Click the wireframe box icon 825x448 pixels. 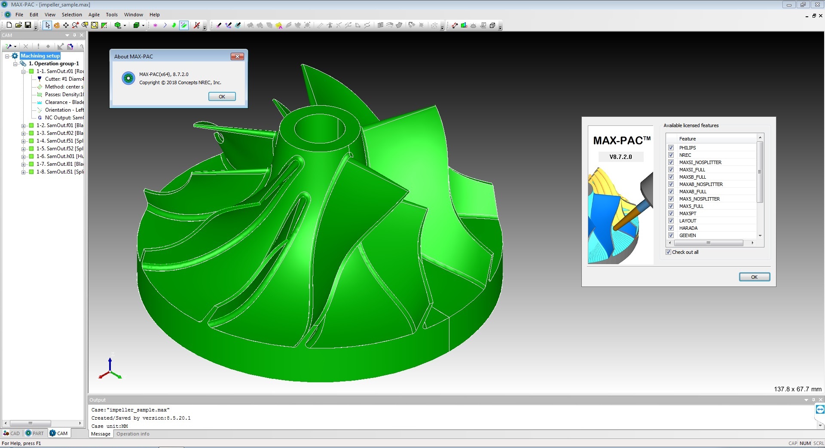(492, 25)
